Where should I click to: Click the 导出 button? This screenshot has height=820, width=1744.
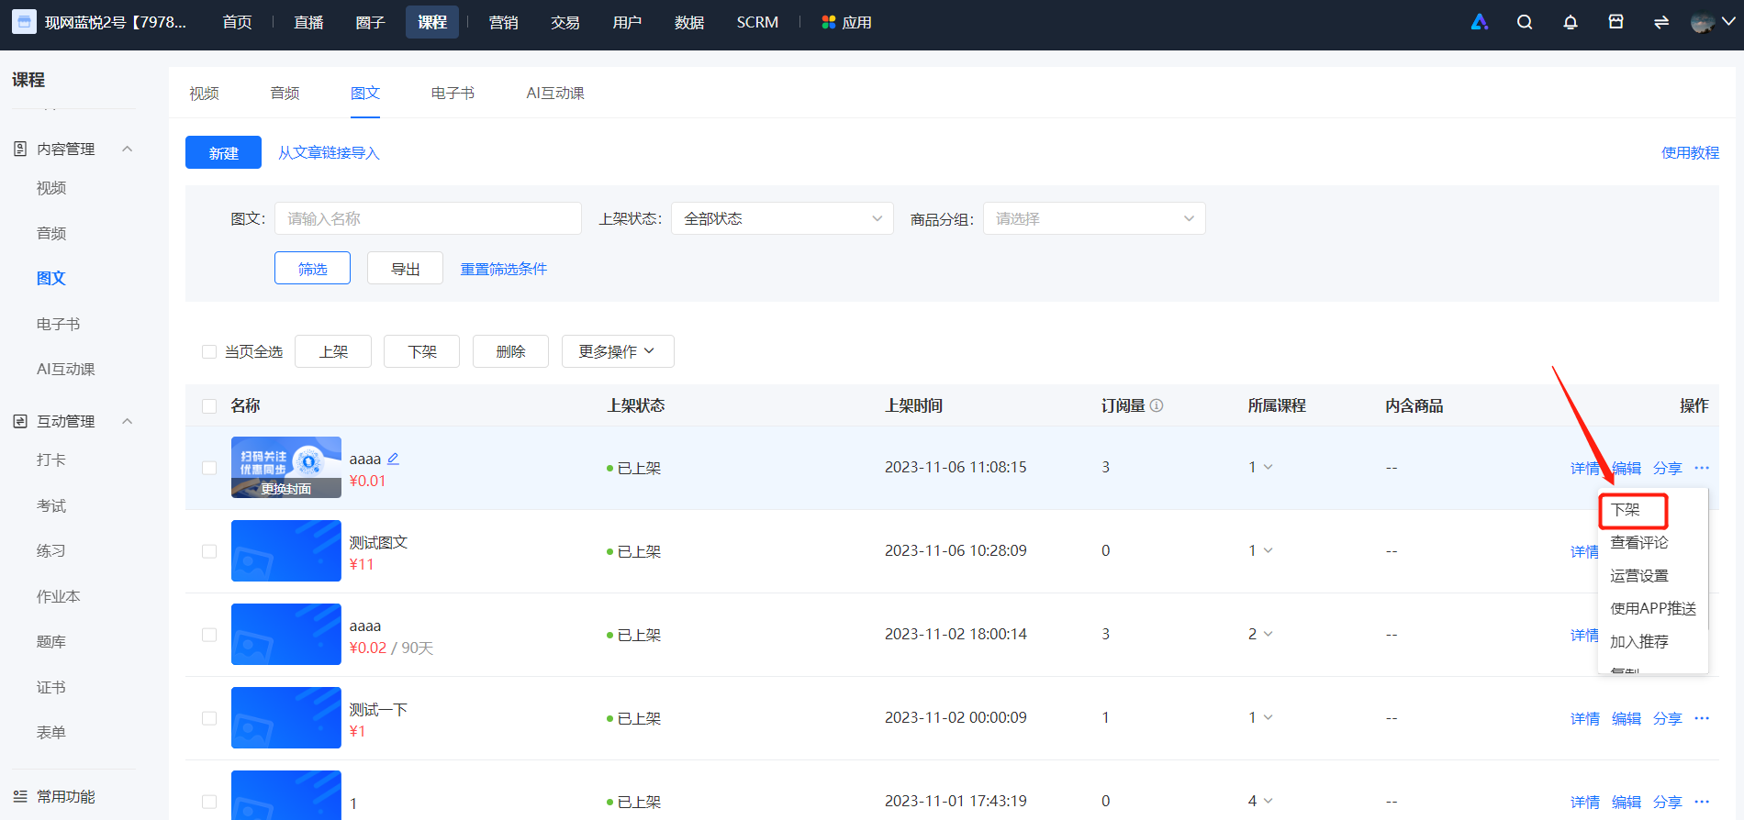(x=405, y=268)
